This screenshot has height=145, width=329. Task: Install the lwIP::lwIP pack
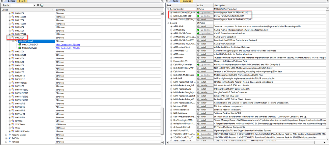(x=205, y=78)
